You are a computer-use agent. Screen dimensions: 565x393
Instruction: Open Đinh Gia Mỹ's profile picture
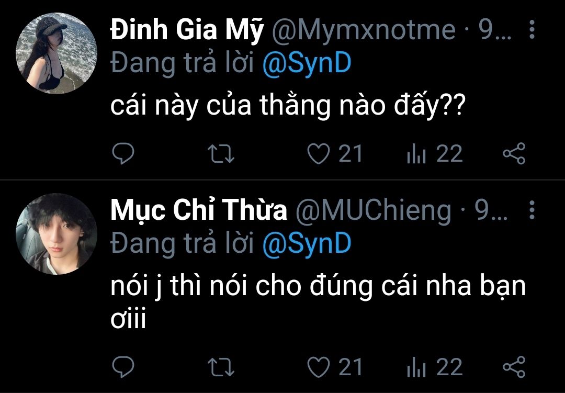(x=57, y=53)
